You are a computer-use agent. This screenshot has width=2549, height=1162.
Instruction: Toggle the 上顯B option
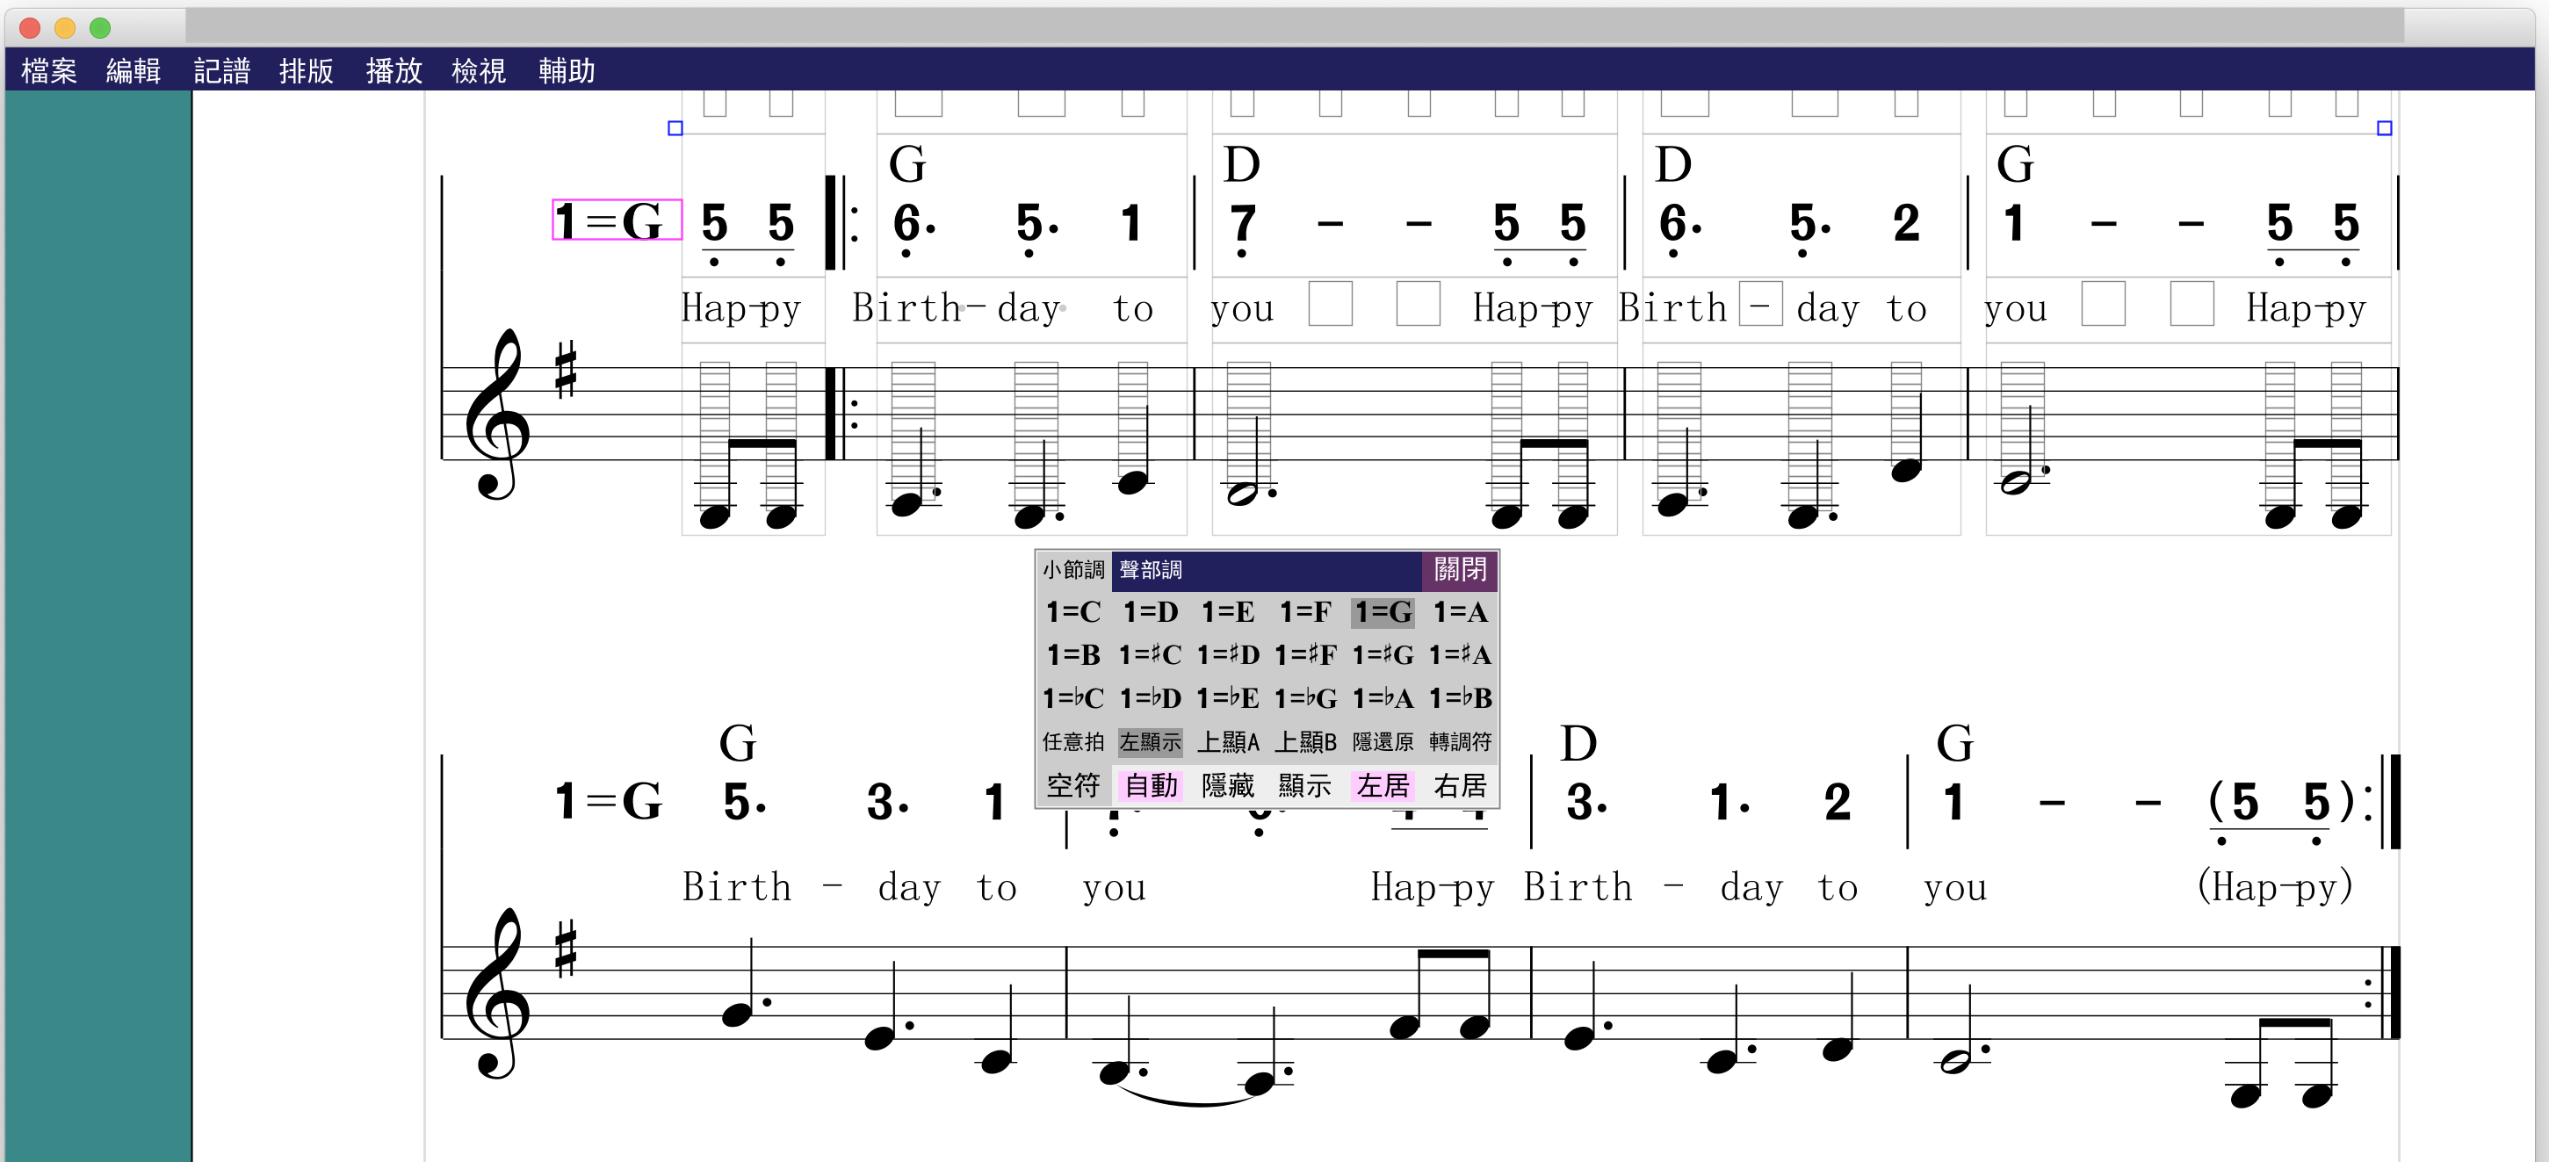pyautogui.click(x=1305, y=742)
